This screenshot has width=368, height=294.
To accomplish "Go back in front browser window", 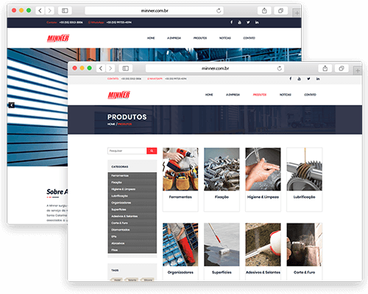I will point(101,68).
